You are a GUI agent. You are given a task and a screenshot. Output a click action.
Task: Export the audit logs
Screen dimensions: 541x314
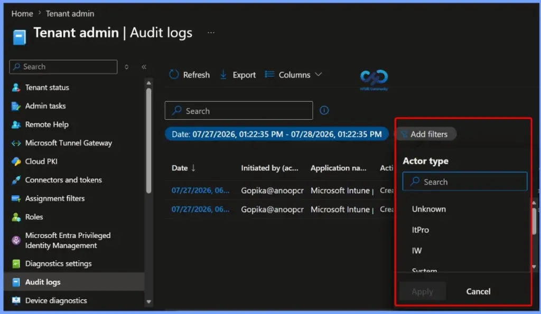click(x=238, y=75)
